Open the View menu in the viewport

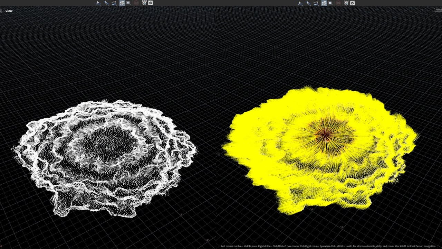[x=9, y=11]
